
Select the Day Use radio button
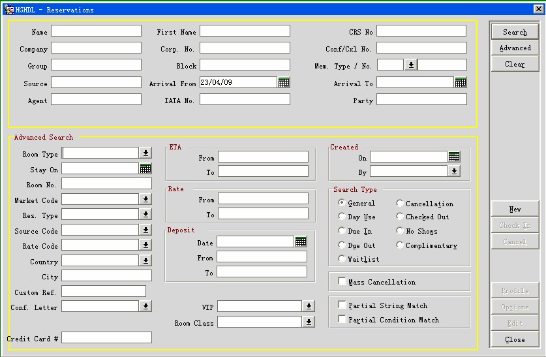(342, 216)
